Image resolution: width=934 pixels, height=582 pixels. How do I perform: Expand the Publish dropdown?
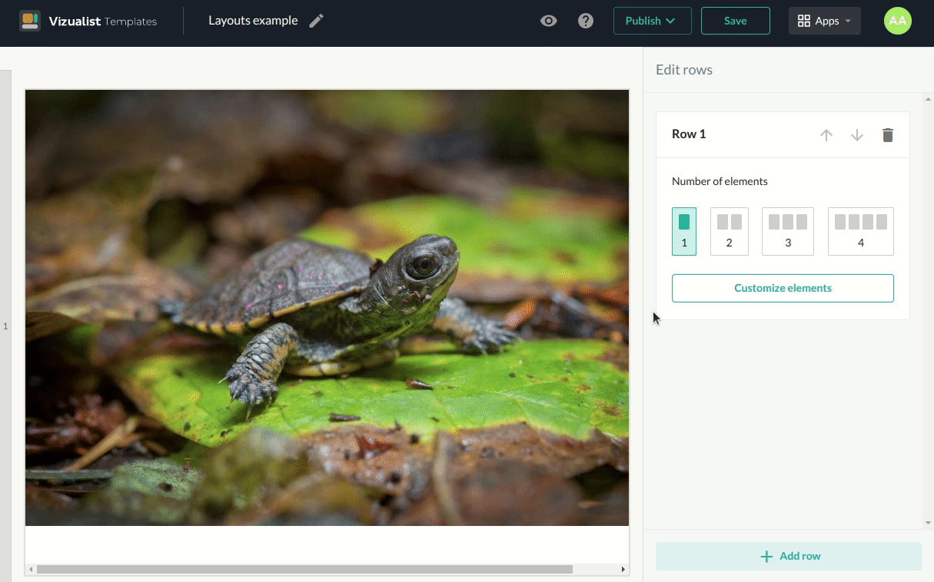pyautogui.click(x=652, y=21)
